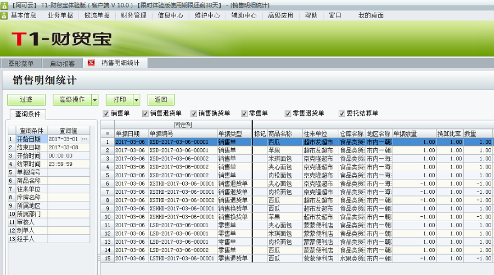Open 我的桌面 from menu bar
This screenshot has width=494, height=275.
[371, 15]
